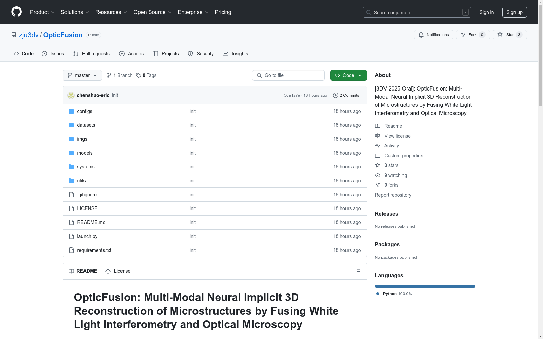Click the LICENSE file icon
This screenshot has height=339, width=543.
[71, 208]
